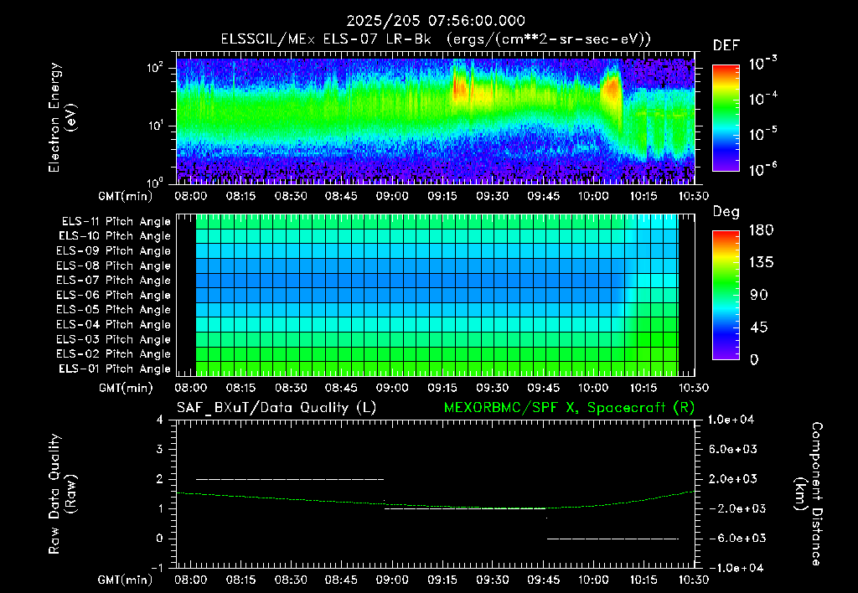
Task: Click the white data quality line at level 2
Action: [290, 479]
